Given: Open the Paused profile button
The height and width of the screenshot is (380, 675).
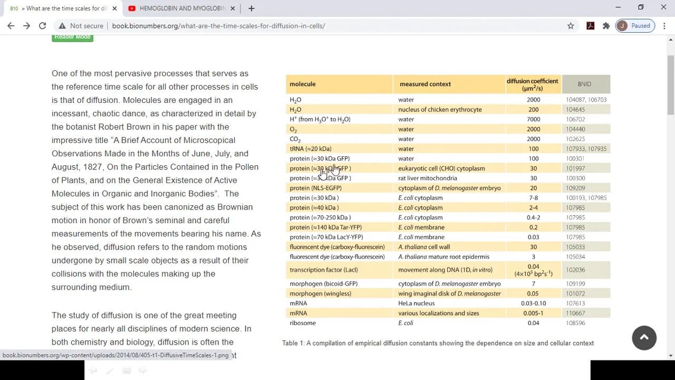Looking at the screenshot, I should coord(635,26).
